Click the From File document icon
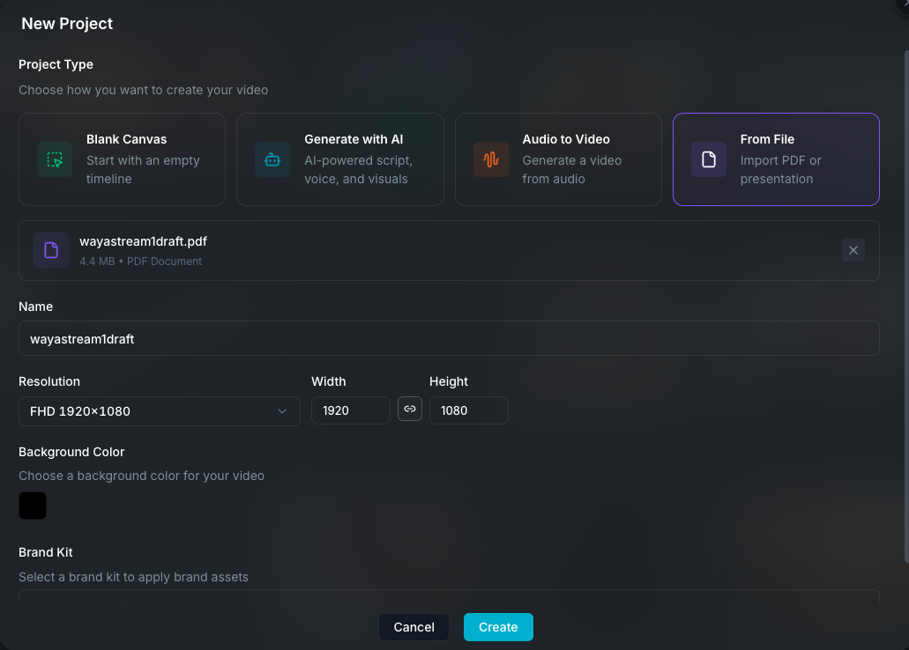The width and height of the screenshot is (909, 650). tap(708, 159)
